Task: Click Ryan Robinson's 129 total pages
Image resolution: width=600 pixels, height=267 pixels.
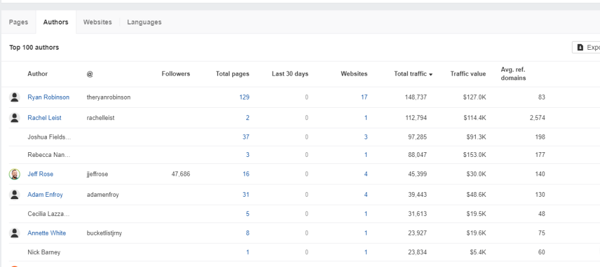Action: click(244, 97)
